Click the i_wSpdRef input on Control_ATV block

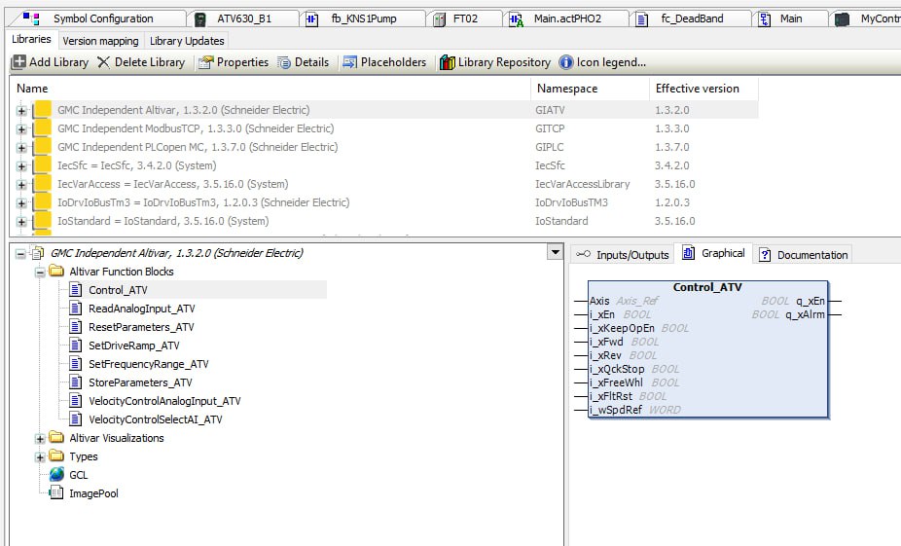pos(615,410)
